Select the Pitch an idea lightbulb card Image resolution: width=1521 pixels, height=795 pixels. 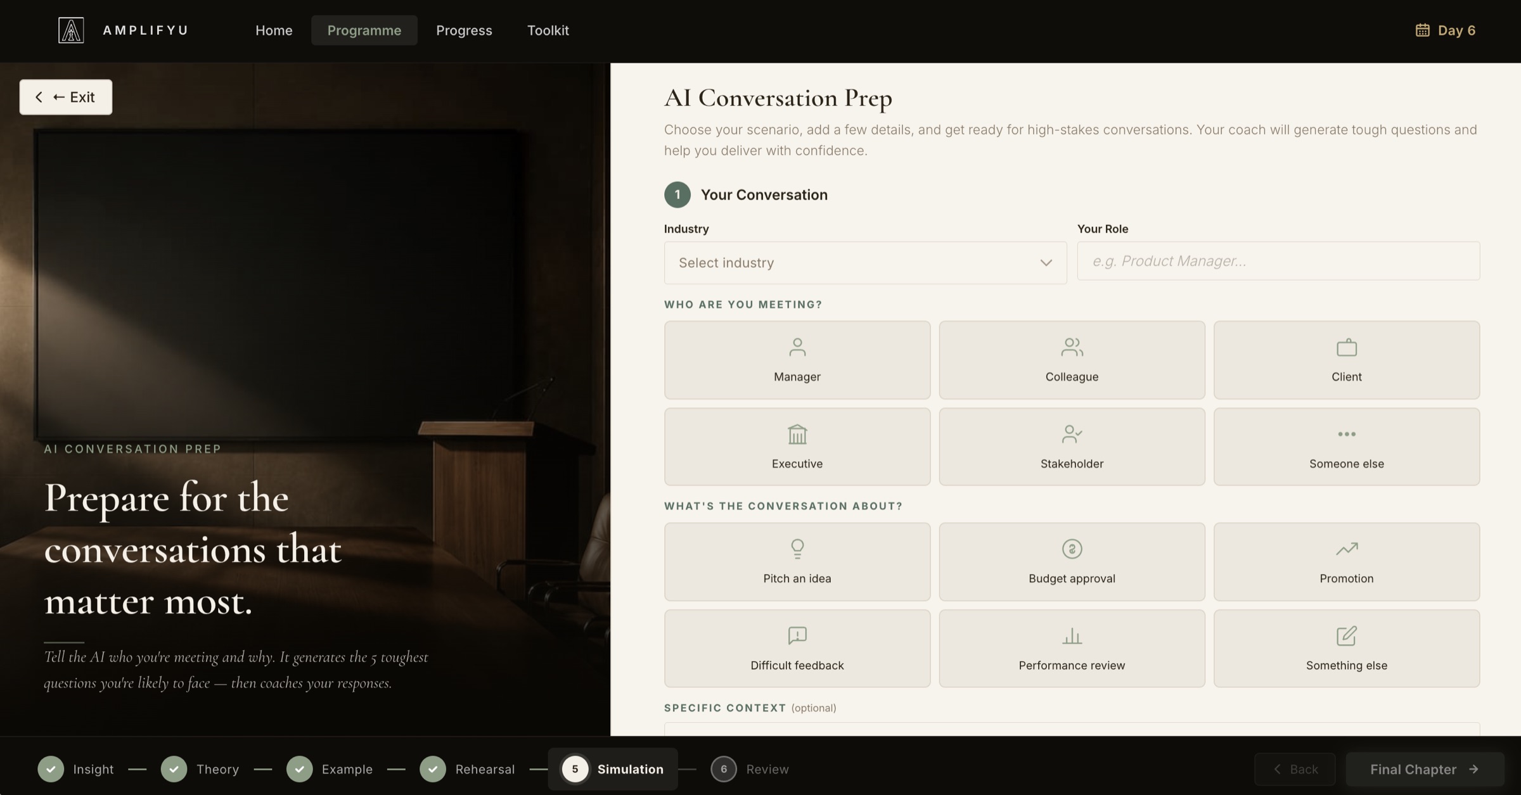coord(797,561)
